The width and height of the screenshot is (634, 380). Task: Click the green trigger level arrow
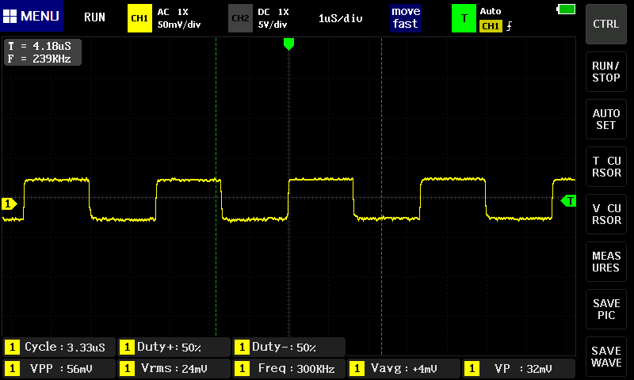click(x=568, y=201)
